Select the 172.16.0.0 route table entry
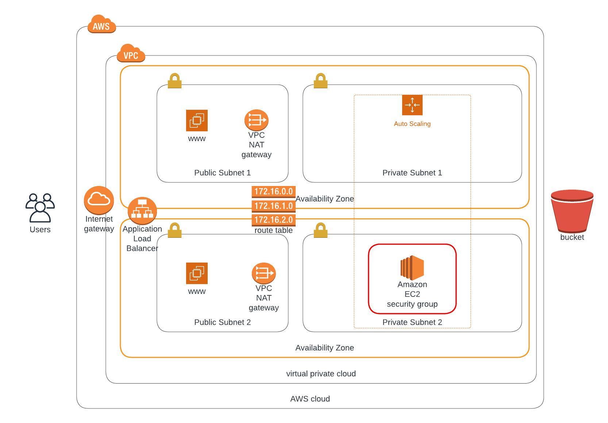The image size is (608, 423). (273, 191)
